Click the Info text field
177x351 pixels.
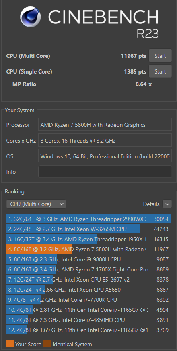(105, 172)
